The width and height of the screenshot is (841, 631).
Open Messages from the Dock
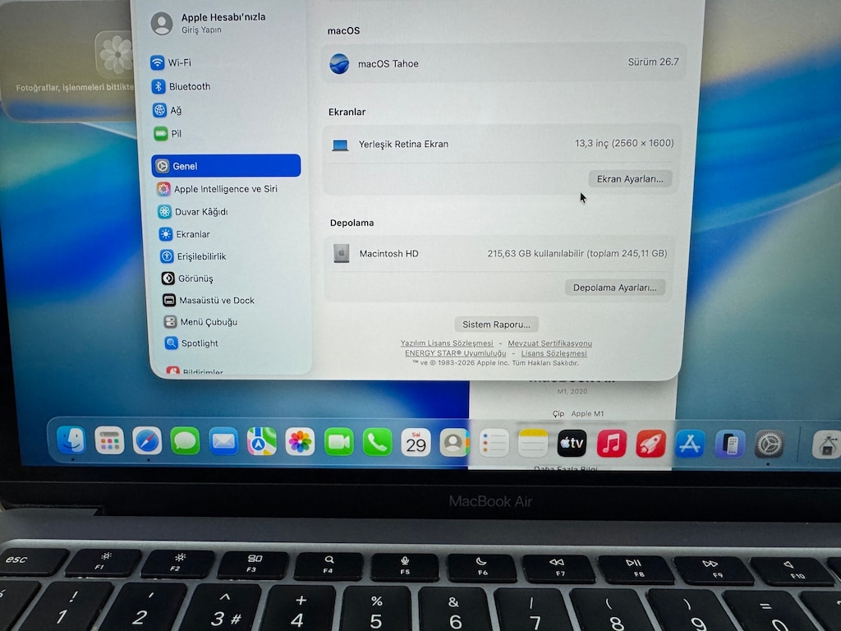point(185,441)
